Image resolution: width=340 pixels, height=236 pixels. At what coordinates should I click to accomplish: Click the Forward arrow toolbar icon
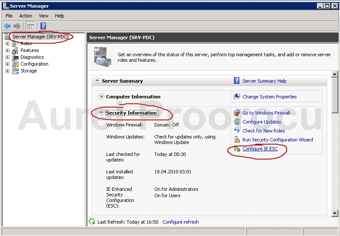point(17,26)
